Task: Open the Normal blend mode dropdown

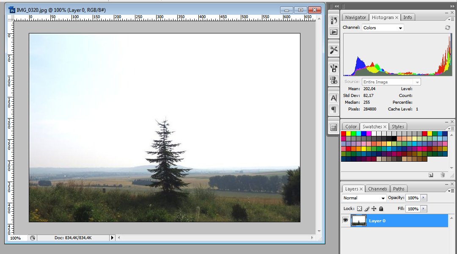Action: click(x=364, y=198)
